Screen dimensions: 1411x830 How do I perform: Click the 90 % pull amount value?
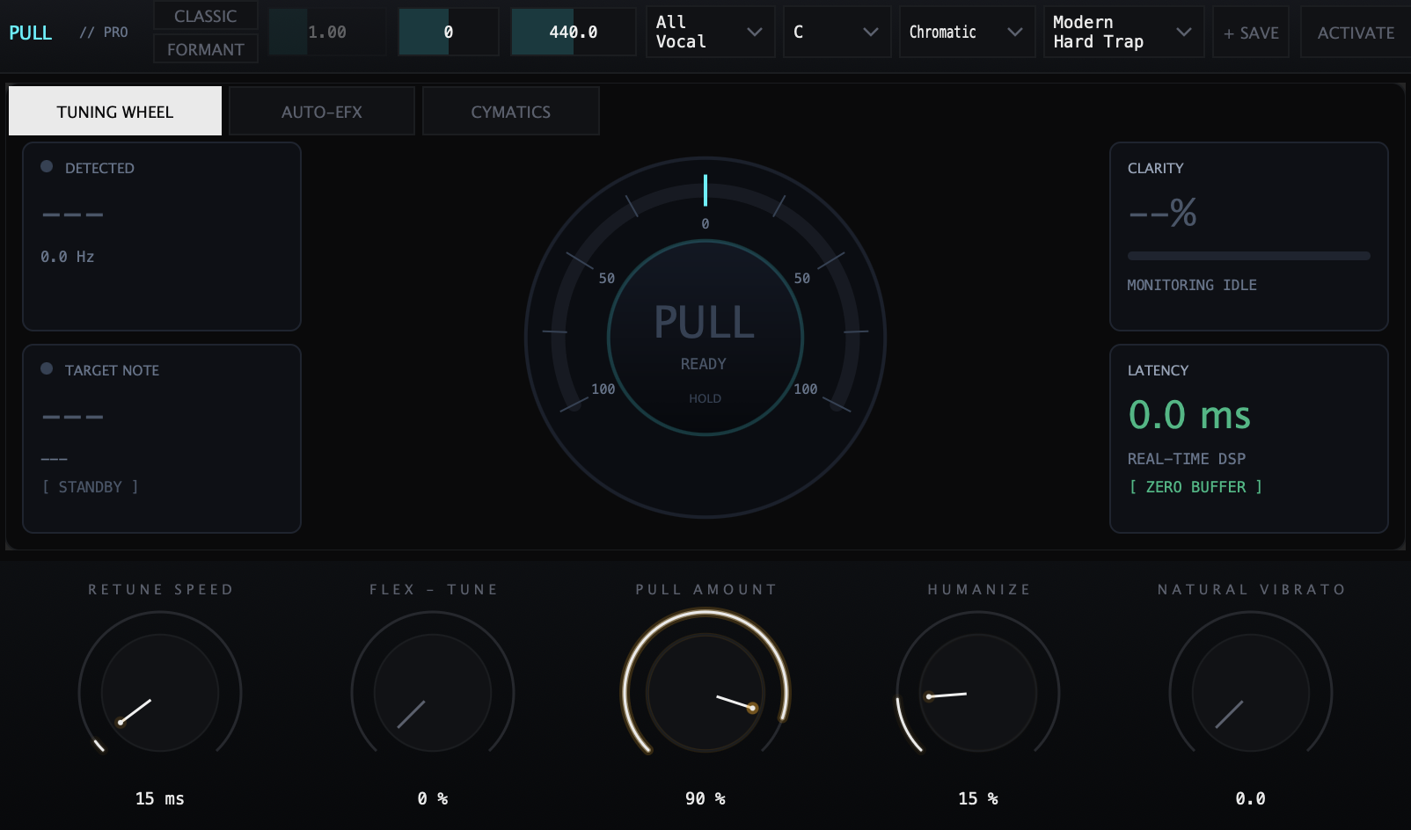[705, 798]
